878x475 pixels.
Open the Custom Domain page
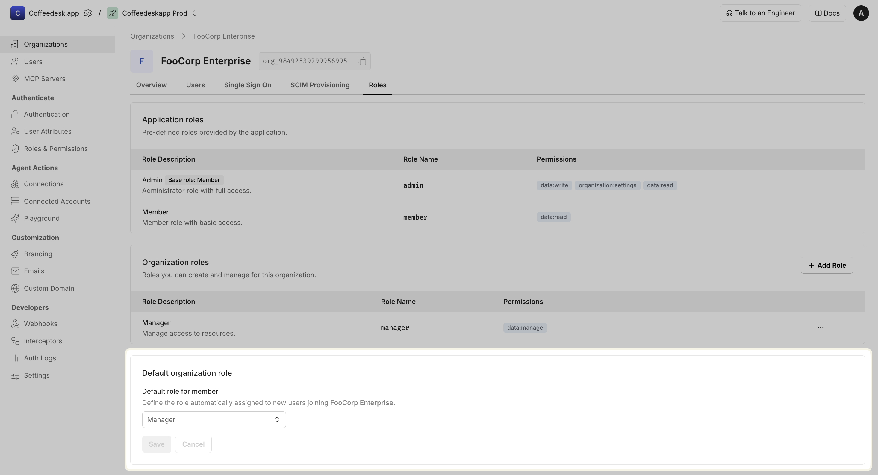tap(49, 288)
